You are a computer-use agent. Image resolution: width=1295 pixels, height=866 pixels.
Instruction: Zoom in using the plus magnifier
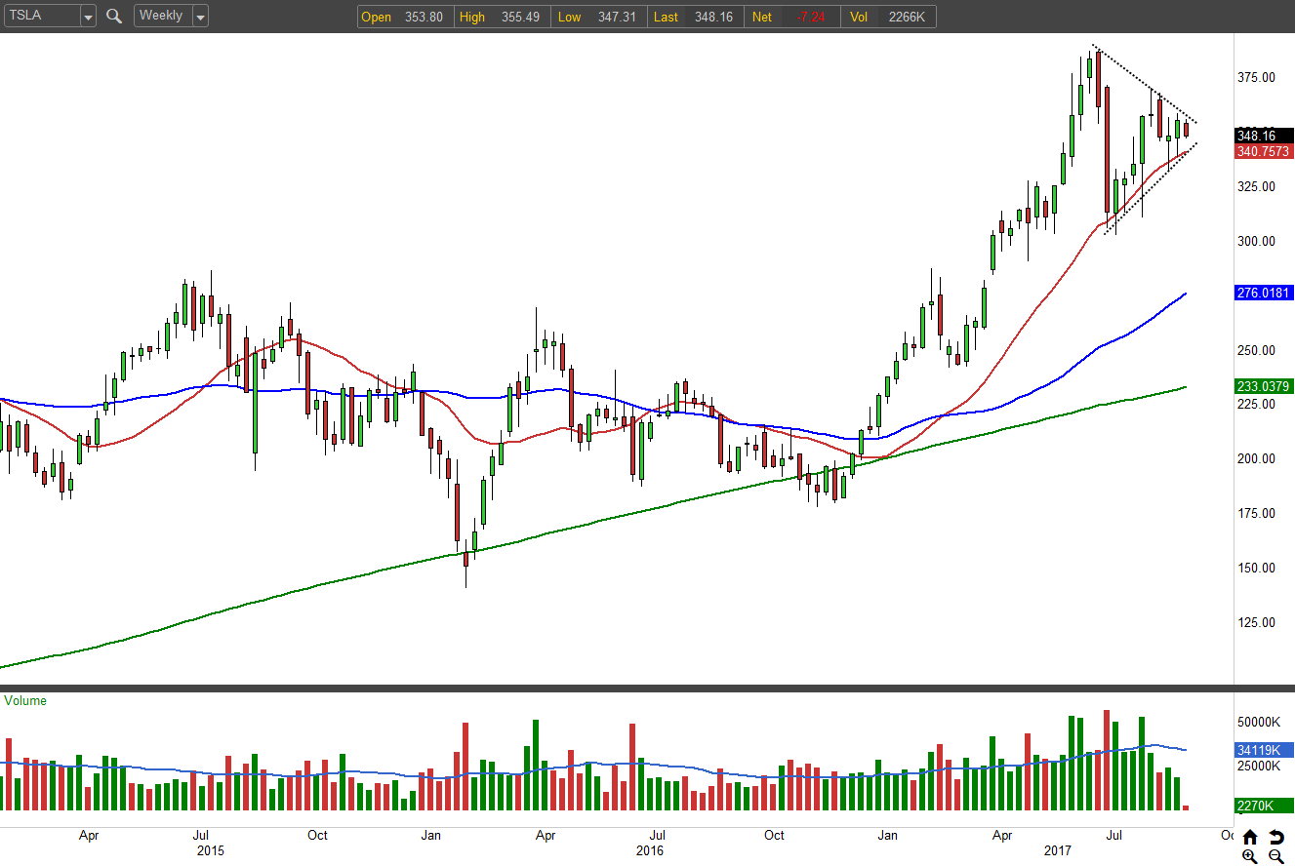[x=1250, y=856]
